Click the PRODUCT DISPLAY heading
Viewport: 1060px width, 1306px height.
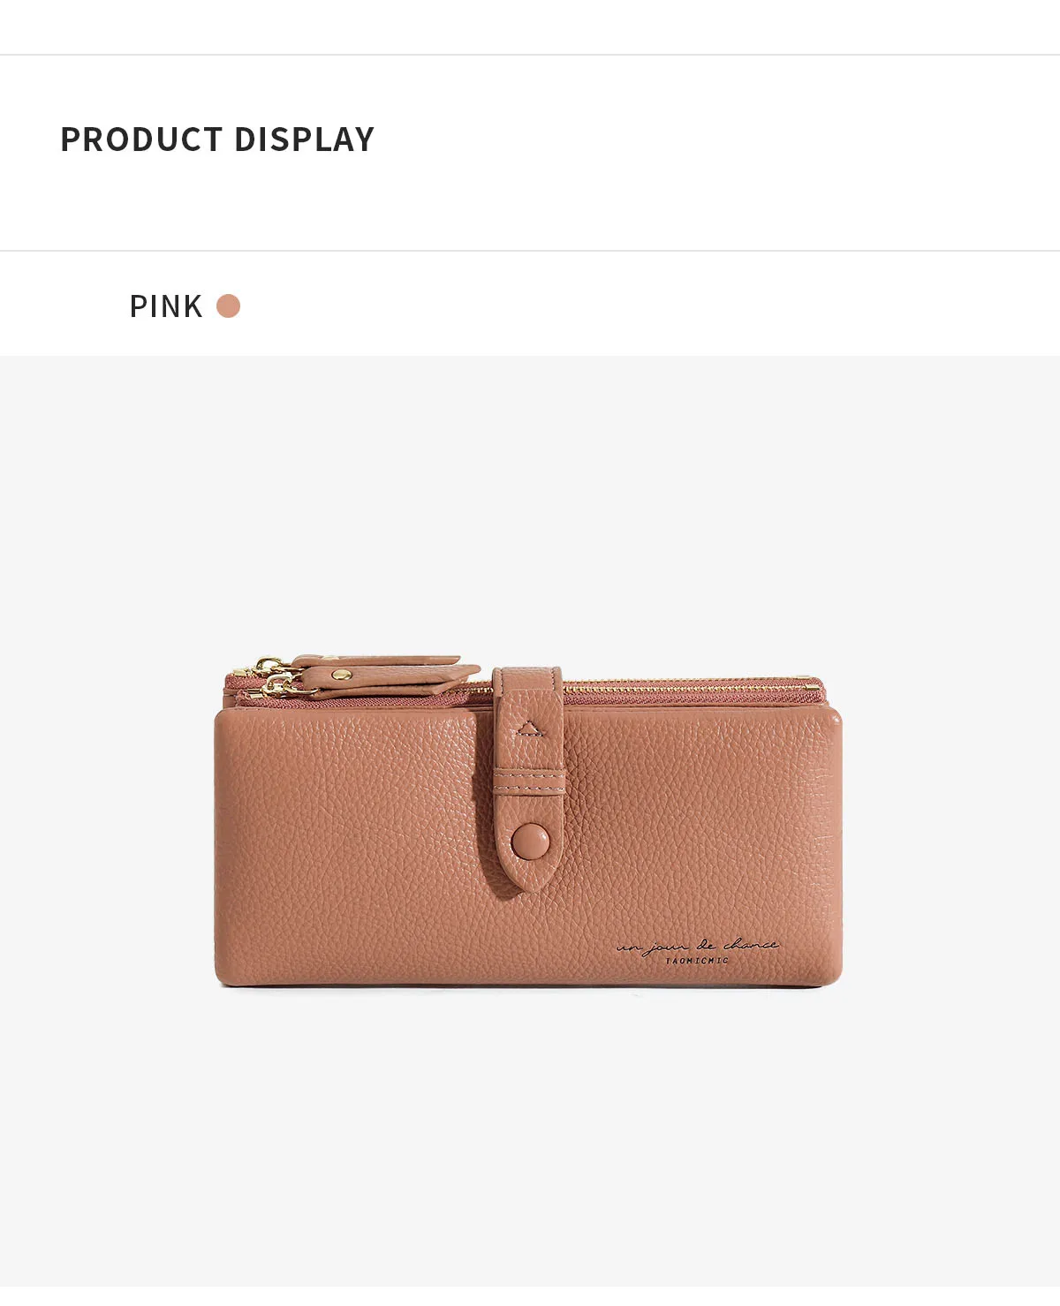pos(217,140)
